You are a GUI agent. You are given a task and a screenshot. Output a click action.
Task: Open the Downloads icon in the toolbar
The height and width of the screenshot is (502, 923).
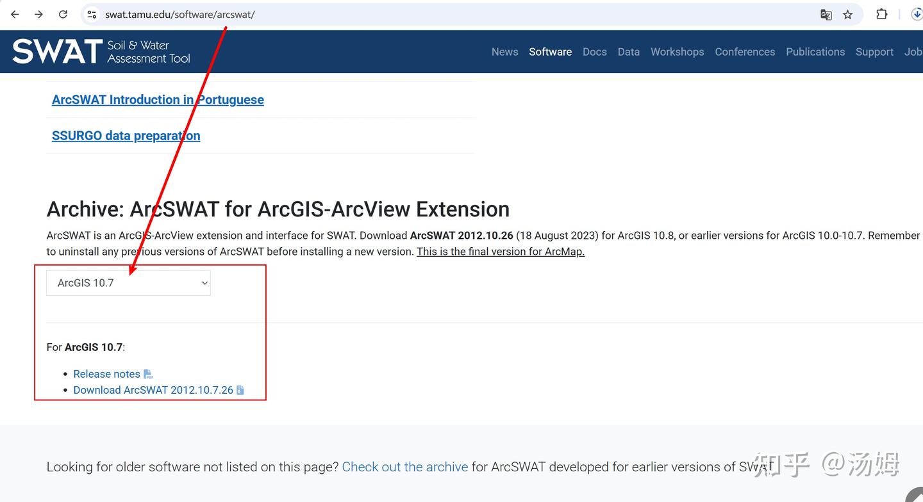point(917,14)
